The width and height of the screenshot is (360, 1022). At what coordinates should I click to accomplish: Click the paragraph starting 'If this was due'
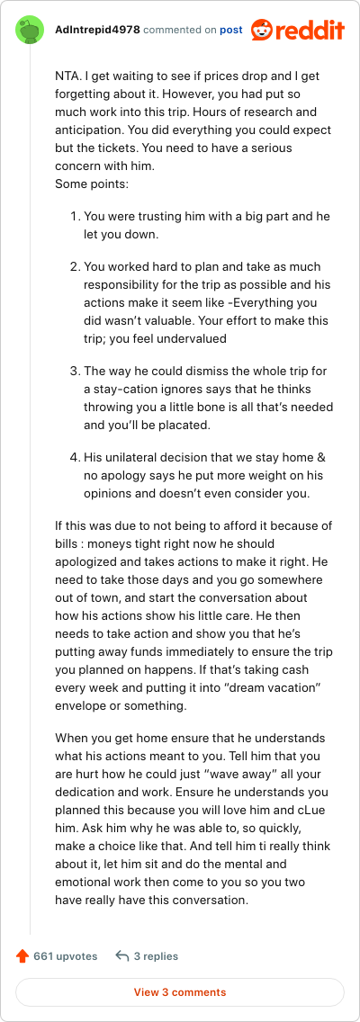click(193, 597)
